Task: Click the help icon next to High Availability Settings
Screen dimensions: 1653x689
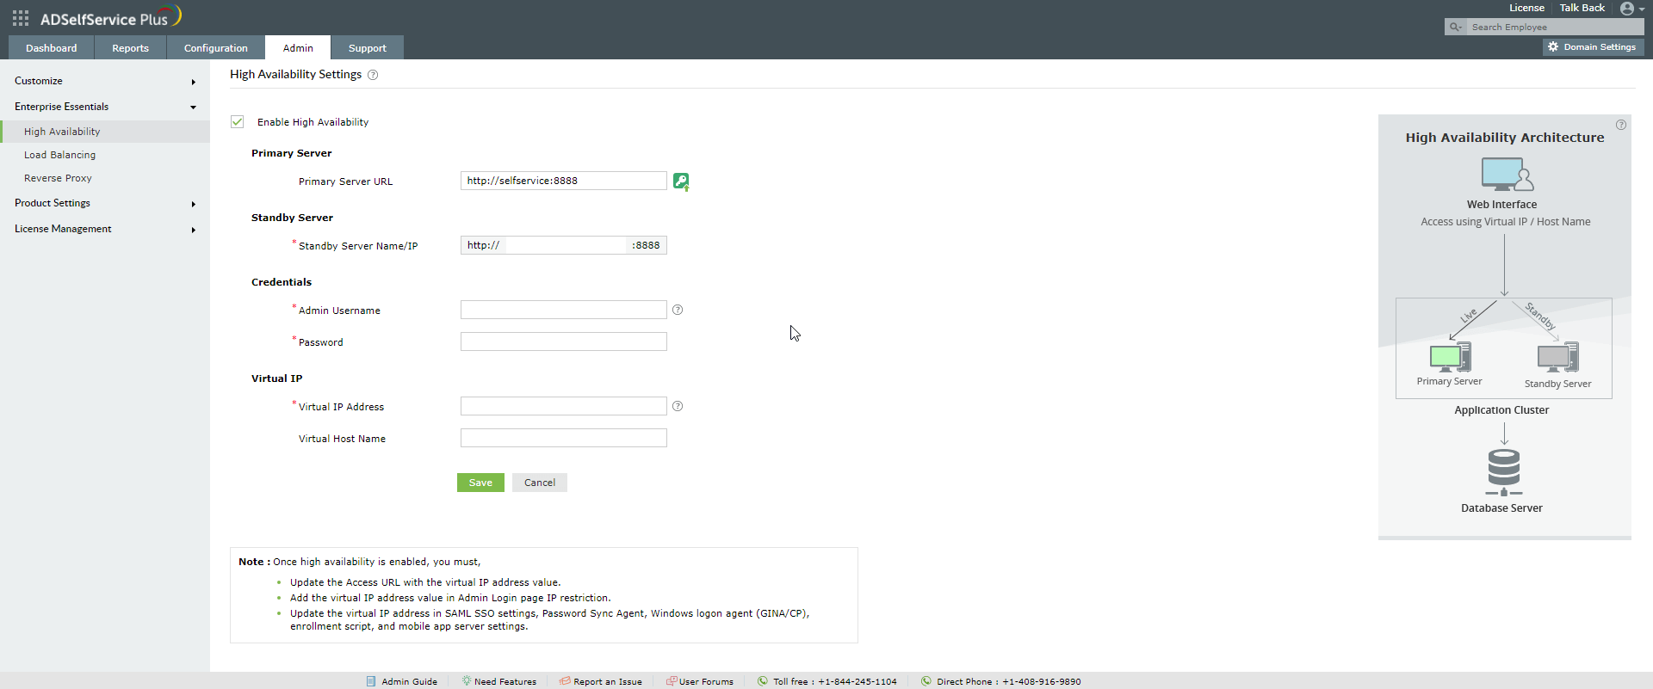Action: [x=373, y=75]
